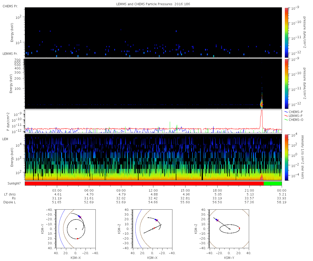The width and height of the screenshot is (313, 261).
Task: Click the red dot in KSM-X/KSM-Y orbit plot
Action: coord(77,239)
